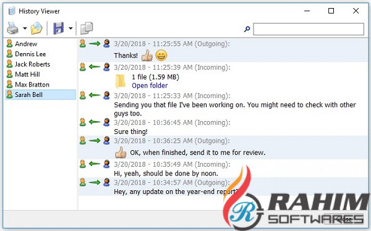Viewport: 371px width, 231px height.
Task: Click user icon next to Dennis Lee
Action: (x=9, y=54)
